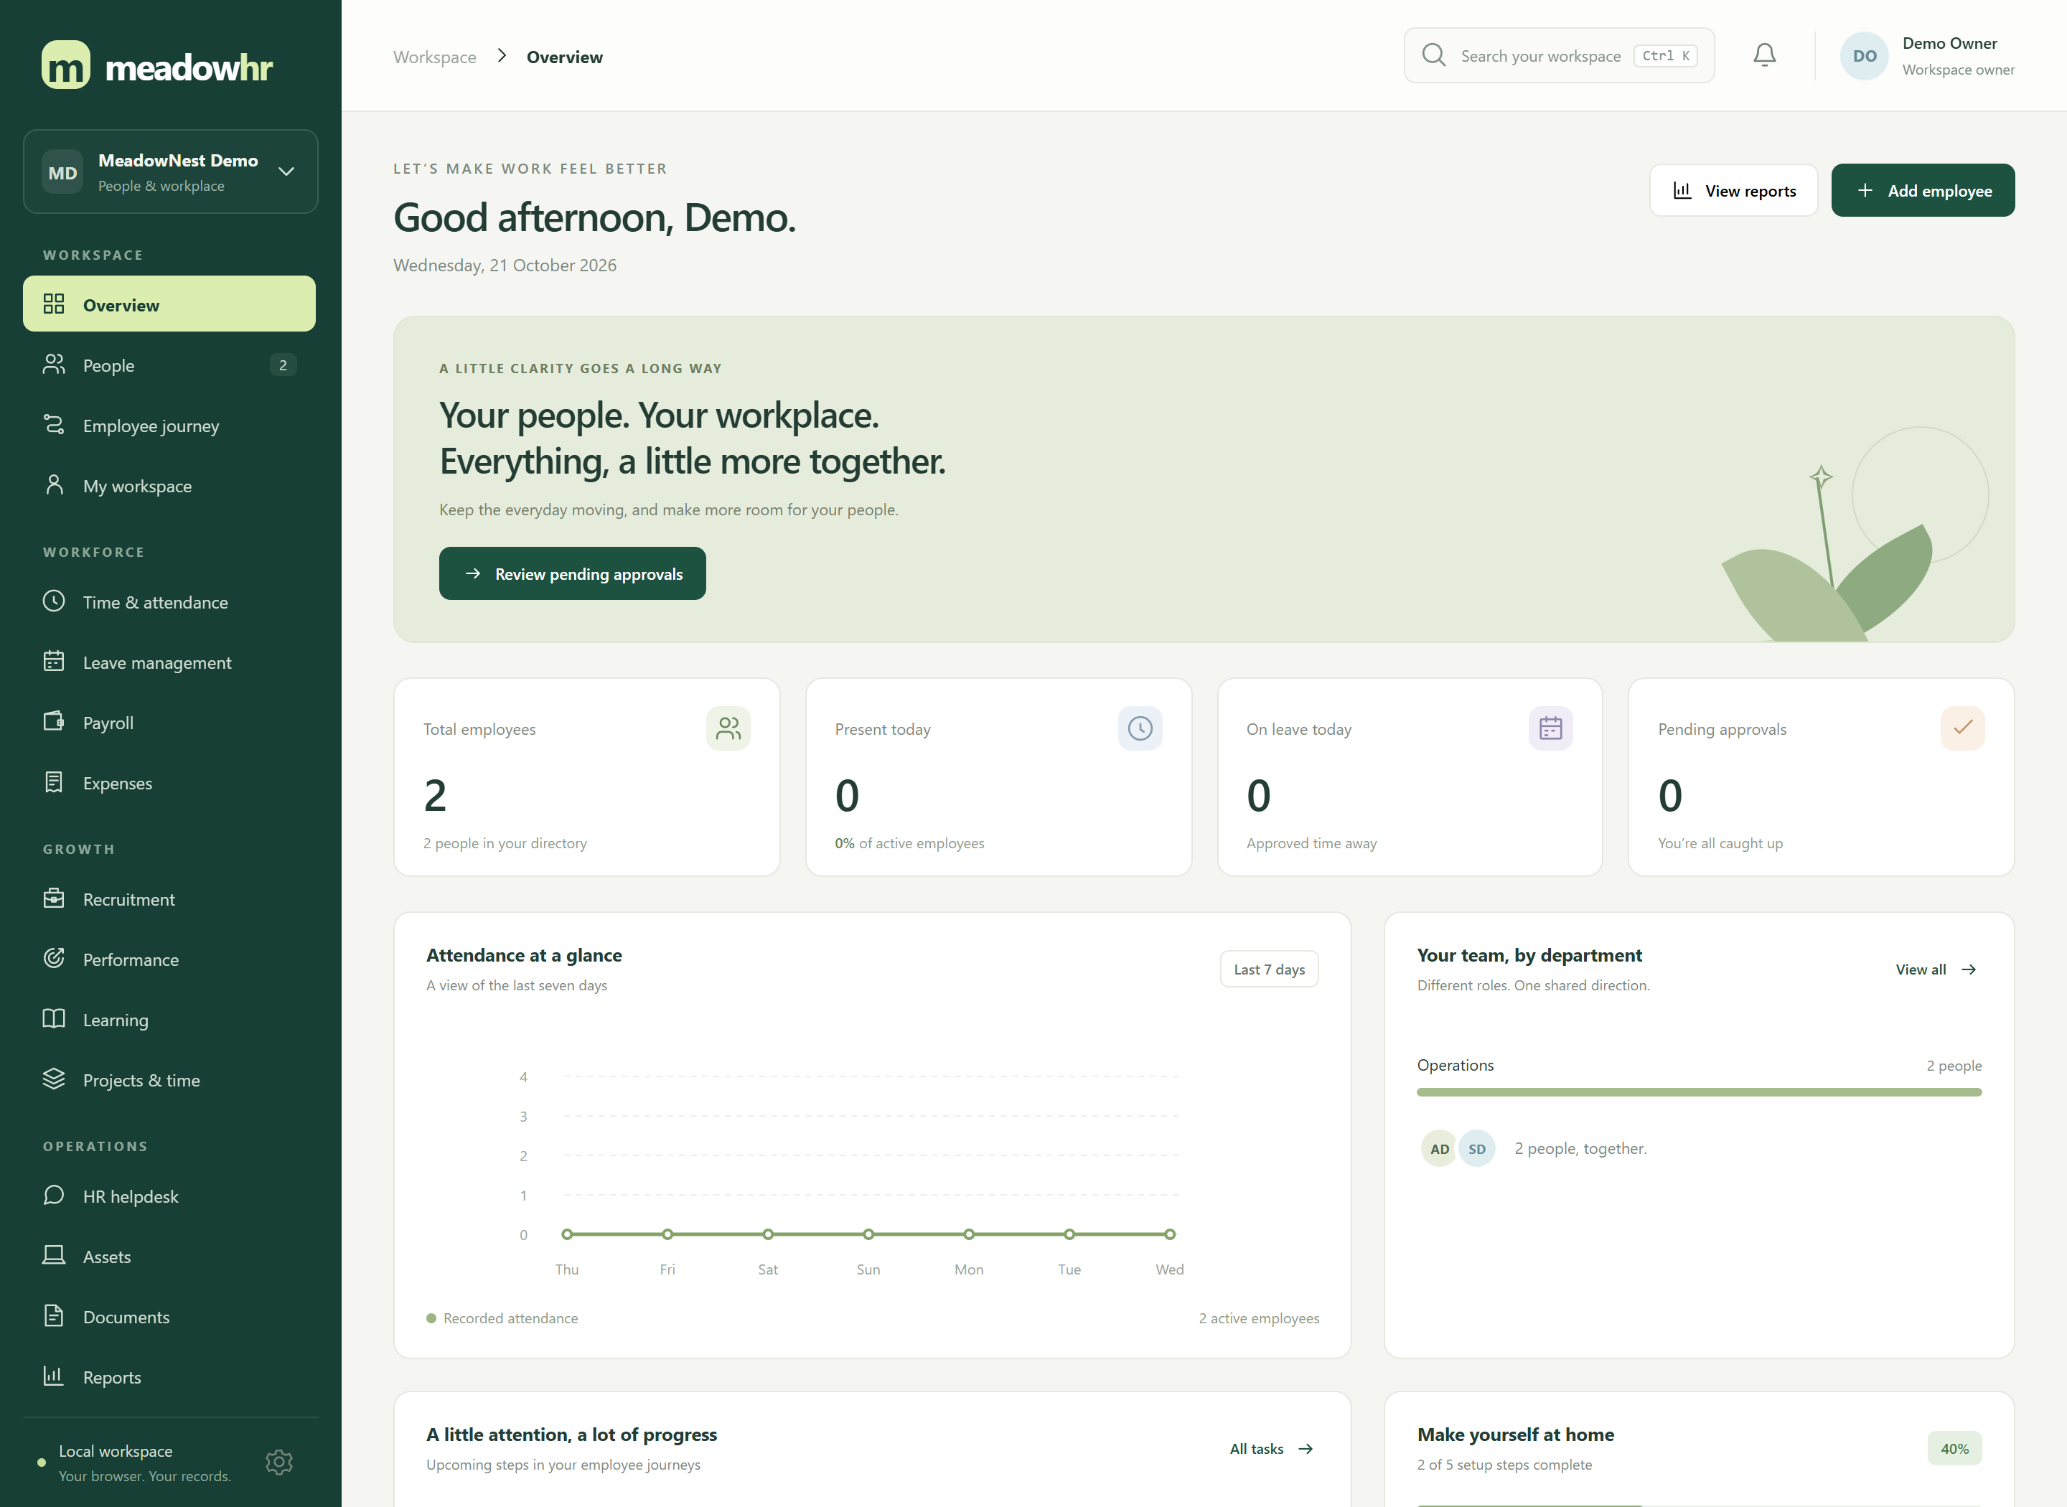Screen dimensions: 2067x1507
Task: Click the Operations department progress bar
Action: pyautogui.click(x=1699, y=1091)
